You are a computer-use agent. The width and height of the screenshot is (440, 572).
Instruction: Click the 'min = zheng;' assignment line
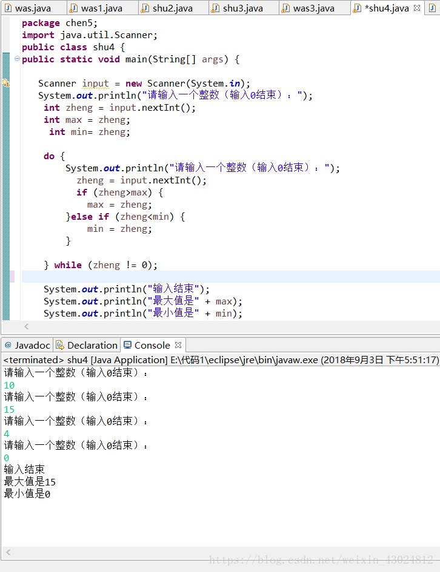pyautogui.click(x=119, y=229)
